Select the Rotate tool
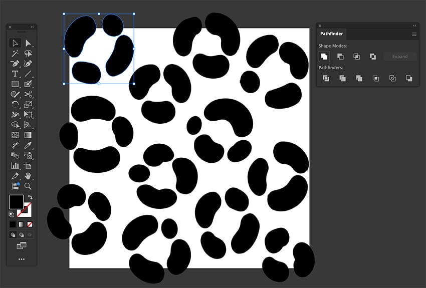426x288 pixels. [15, 104]
